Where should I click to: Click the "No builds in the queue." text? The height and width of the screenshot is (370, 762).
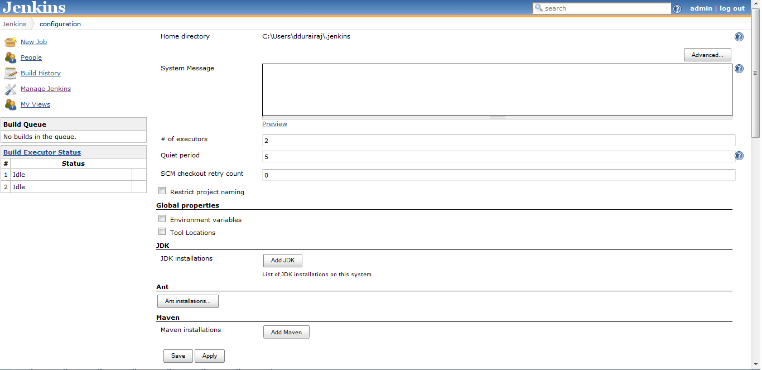(x=40, y=137)
